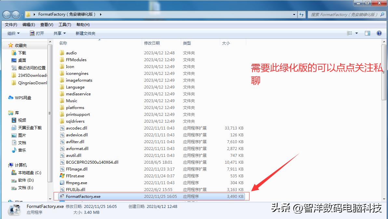Launch FormatFactory.exe via its icon
This screenshot has width=388, height=219.
pyautogui.click(x=62, y=196)
